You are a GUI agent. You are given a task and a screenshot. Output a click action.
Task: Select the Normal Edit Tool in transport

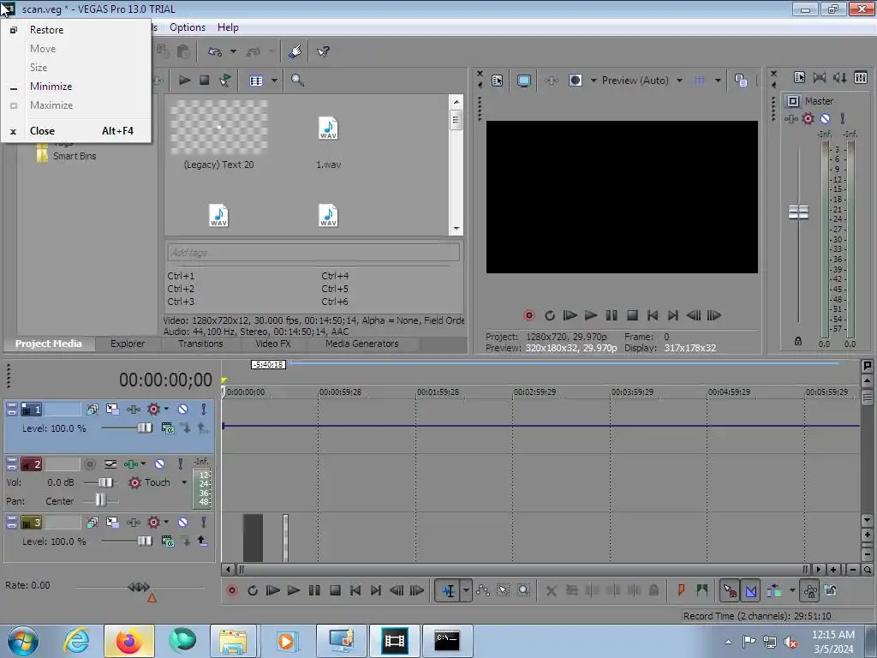click(449, 590)
